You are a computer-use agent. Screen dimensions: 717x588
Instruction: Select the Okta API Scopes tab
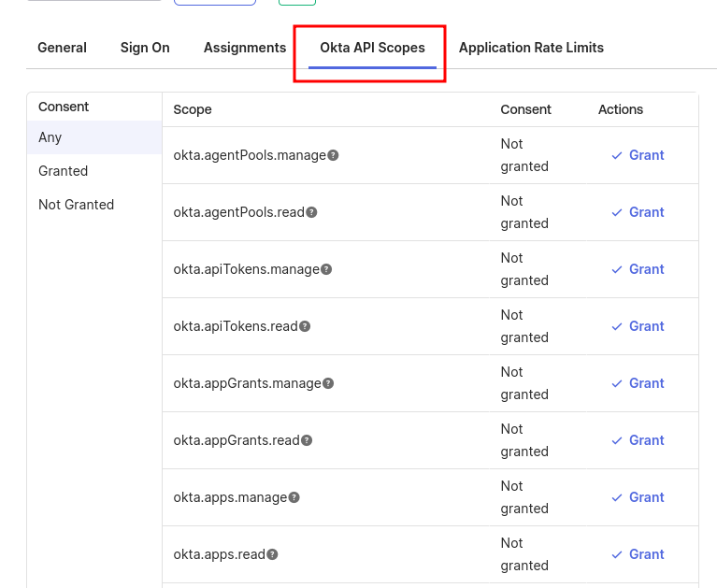(372, 48)
